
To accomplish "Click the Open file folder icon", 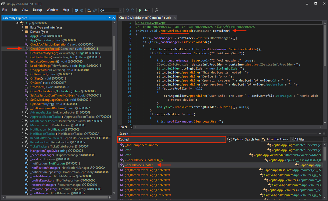I will point(89,10).
